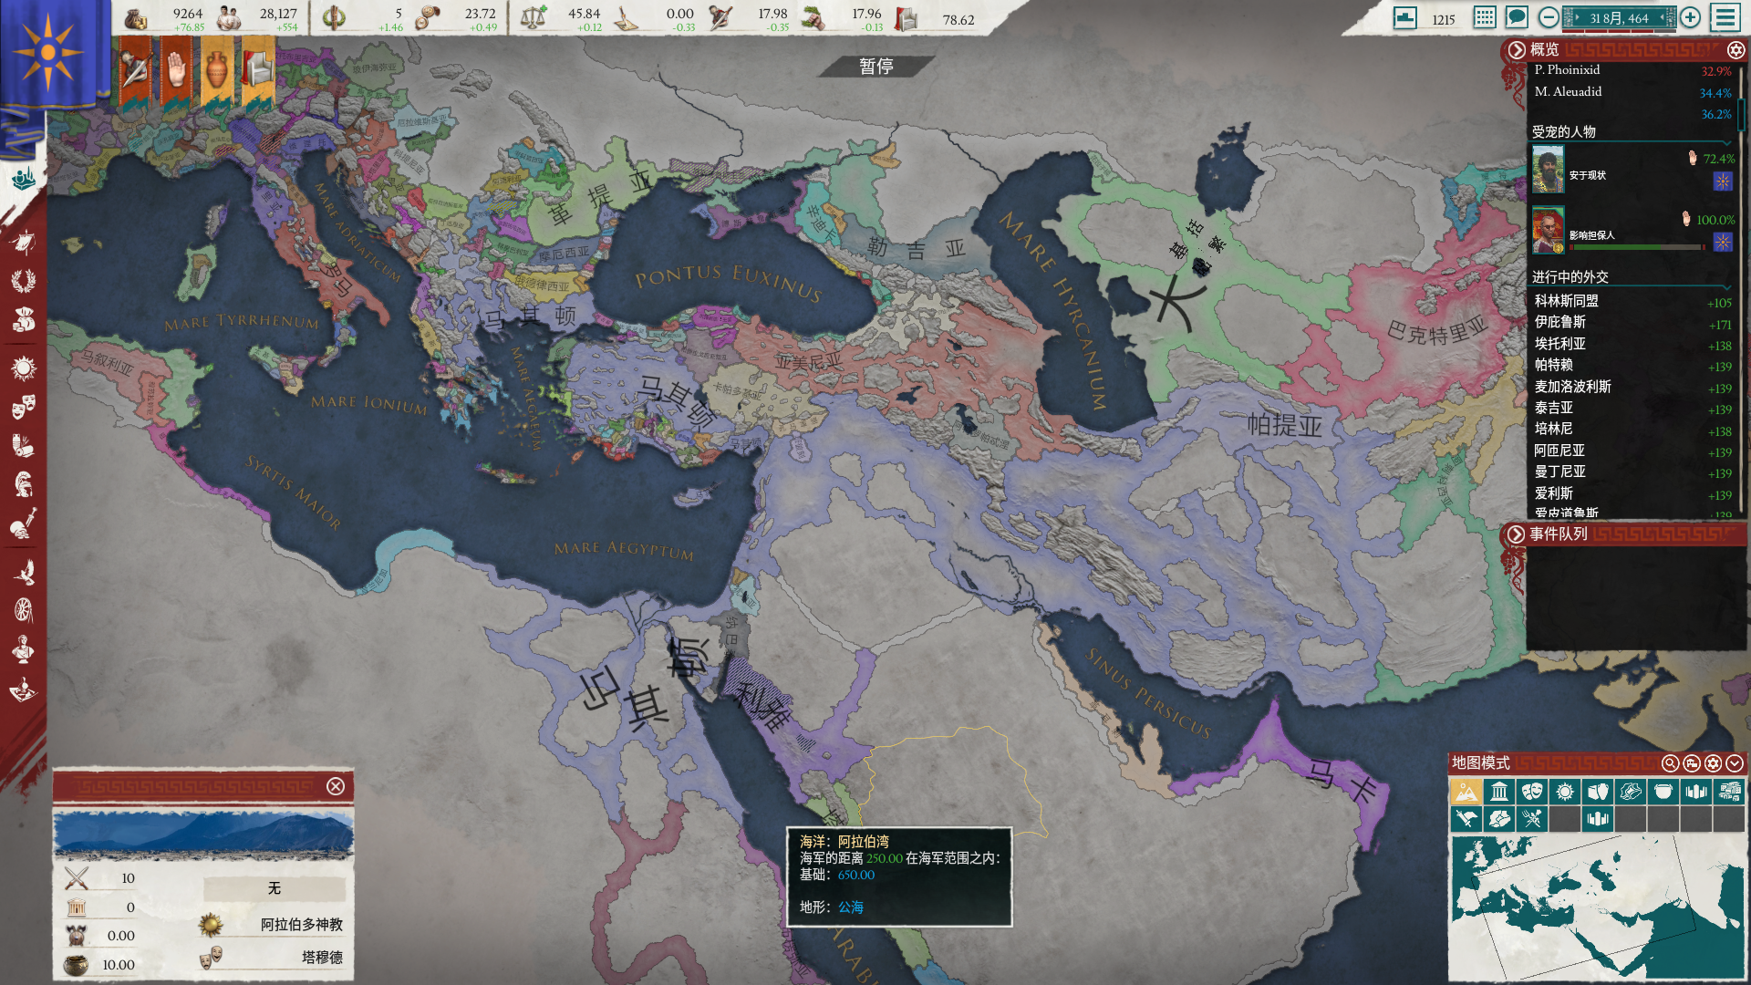Click the 31 8月, 464 date pause button
Screen dimensions: 1751x985
(1619, 18)
